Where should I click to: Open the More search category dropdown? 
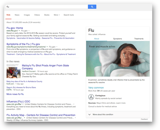click(57, 15)
